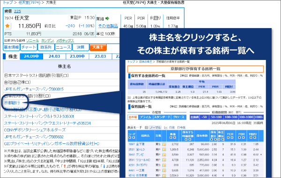Select the -50 market cap filter
The height and width of the screenshot is (178, 281).
(204, 117)
